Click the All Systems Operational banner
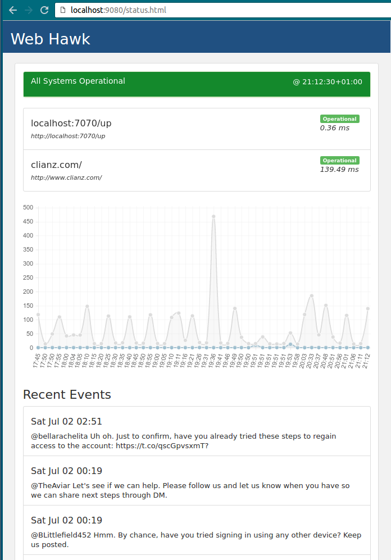Image resolution: width=391 pixels, height=560 pixels. 197,84
